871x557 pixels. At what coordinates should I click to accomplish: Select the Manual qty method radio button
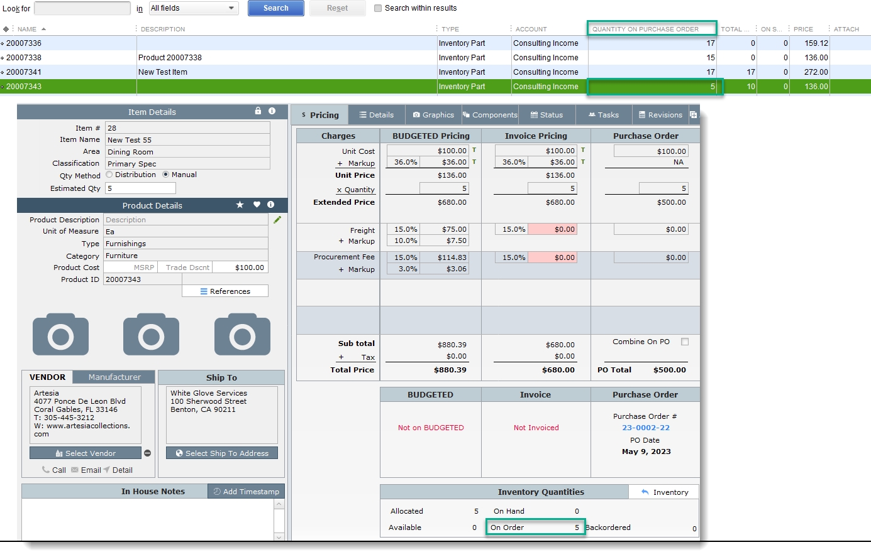click(166, 175)
